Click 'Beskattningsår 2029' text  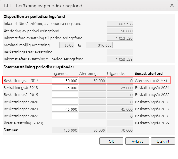152,123
